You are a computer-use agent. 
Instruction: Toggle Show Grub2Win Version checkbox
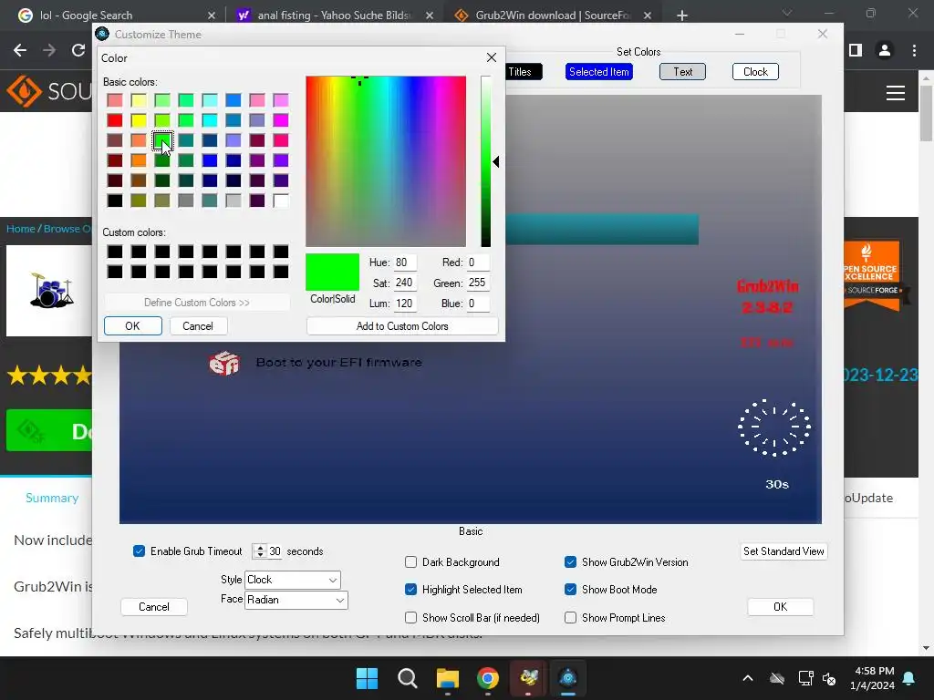pyautogui.click(x=570, y=561)
